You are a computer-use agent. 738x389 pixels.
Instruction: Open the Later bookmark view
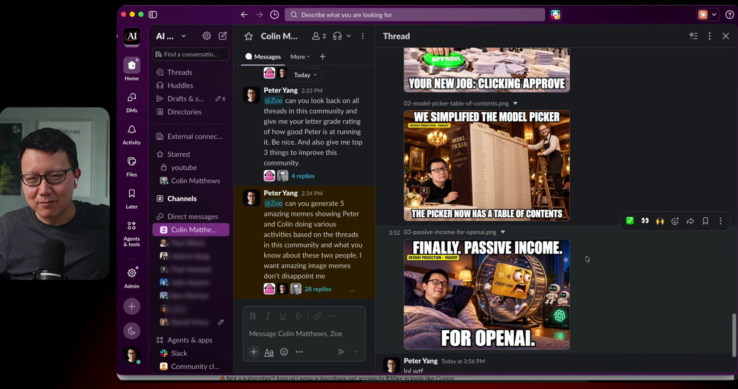(x=131, y=199)
